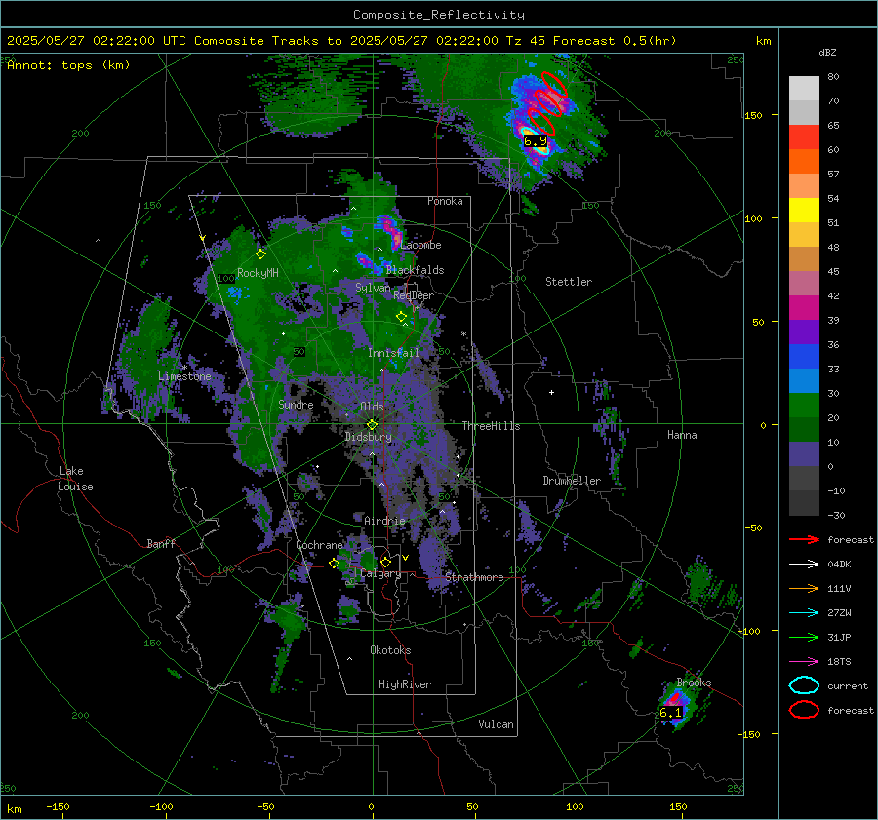Select the Brooks label

coord(694,683)
